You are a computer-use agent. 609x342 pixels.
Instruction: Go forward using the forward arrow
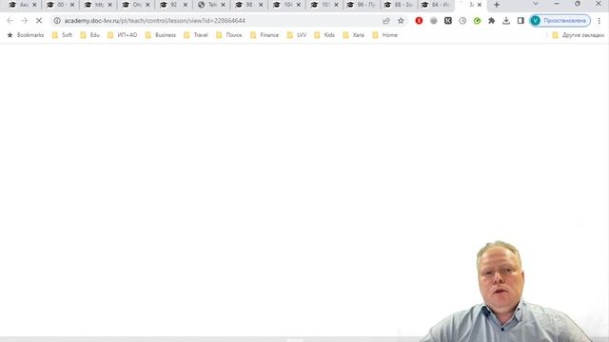[x=25, y=21]
